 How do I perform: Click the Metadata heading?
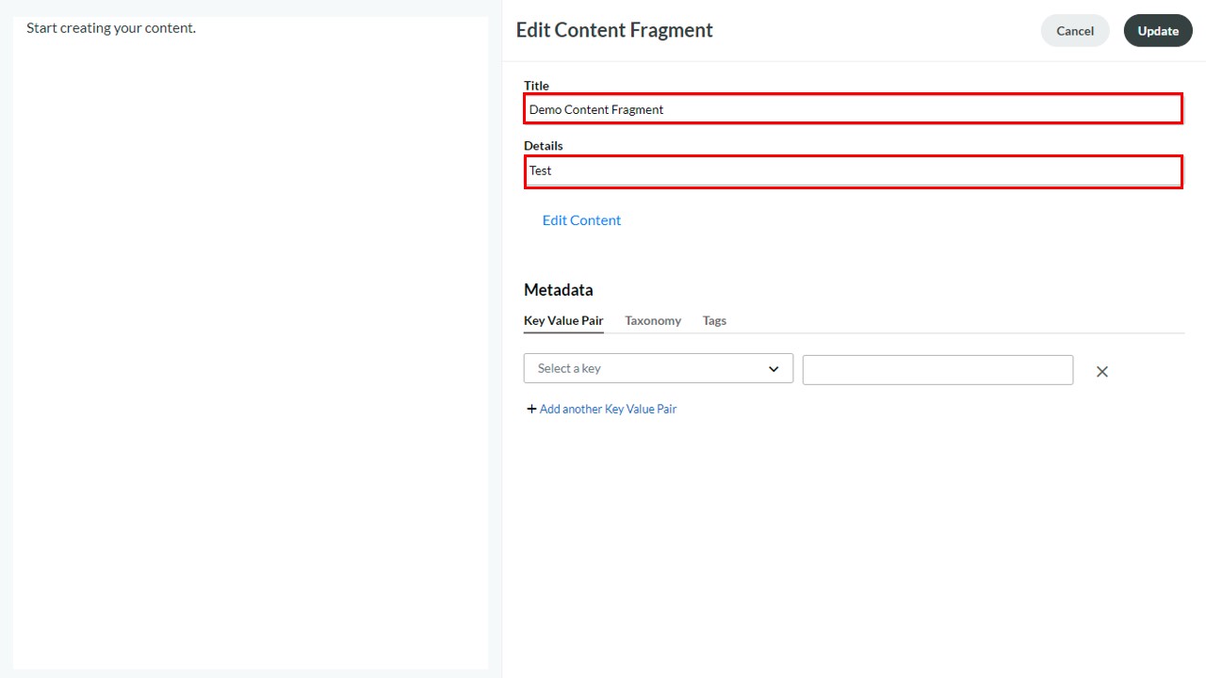pos(559,289)
